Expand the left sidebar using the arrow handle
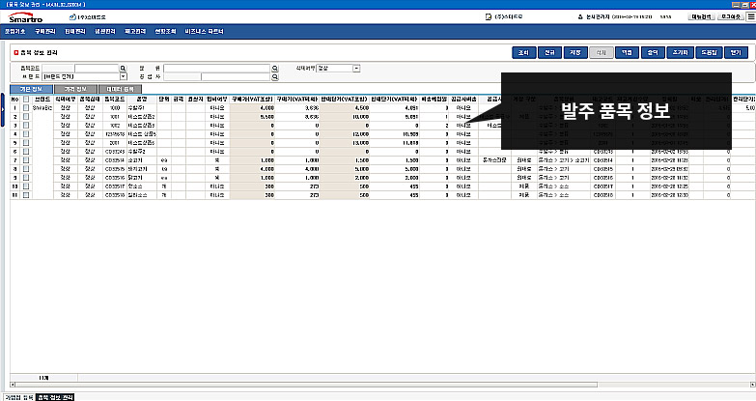This screenshot has height=401, width=756. [x=2, y=110]
